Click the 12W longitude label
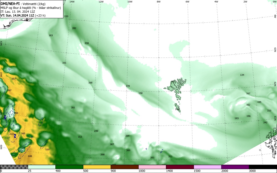 click(x=101, y=2)
